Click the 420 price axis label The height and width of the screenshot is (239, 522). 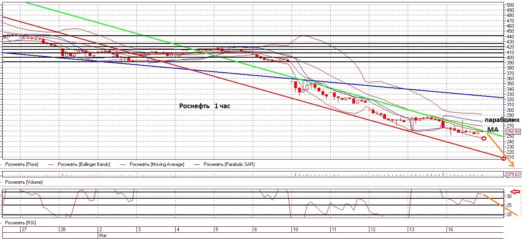tap(510, 47)
